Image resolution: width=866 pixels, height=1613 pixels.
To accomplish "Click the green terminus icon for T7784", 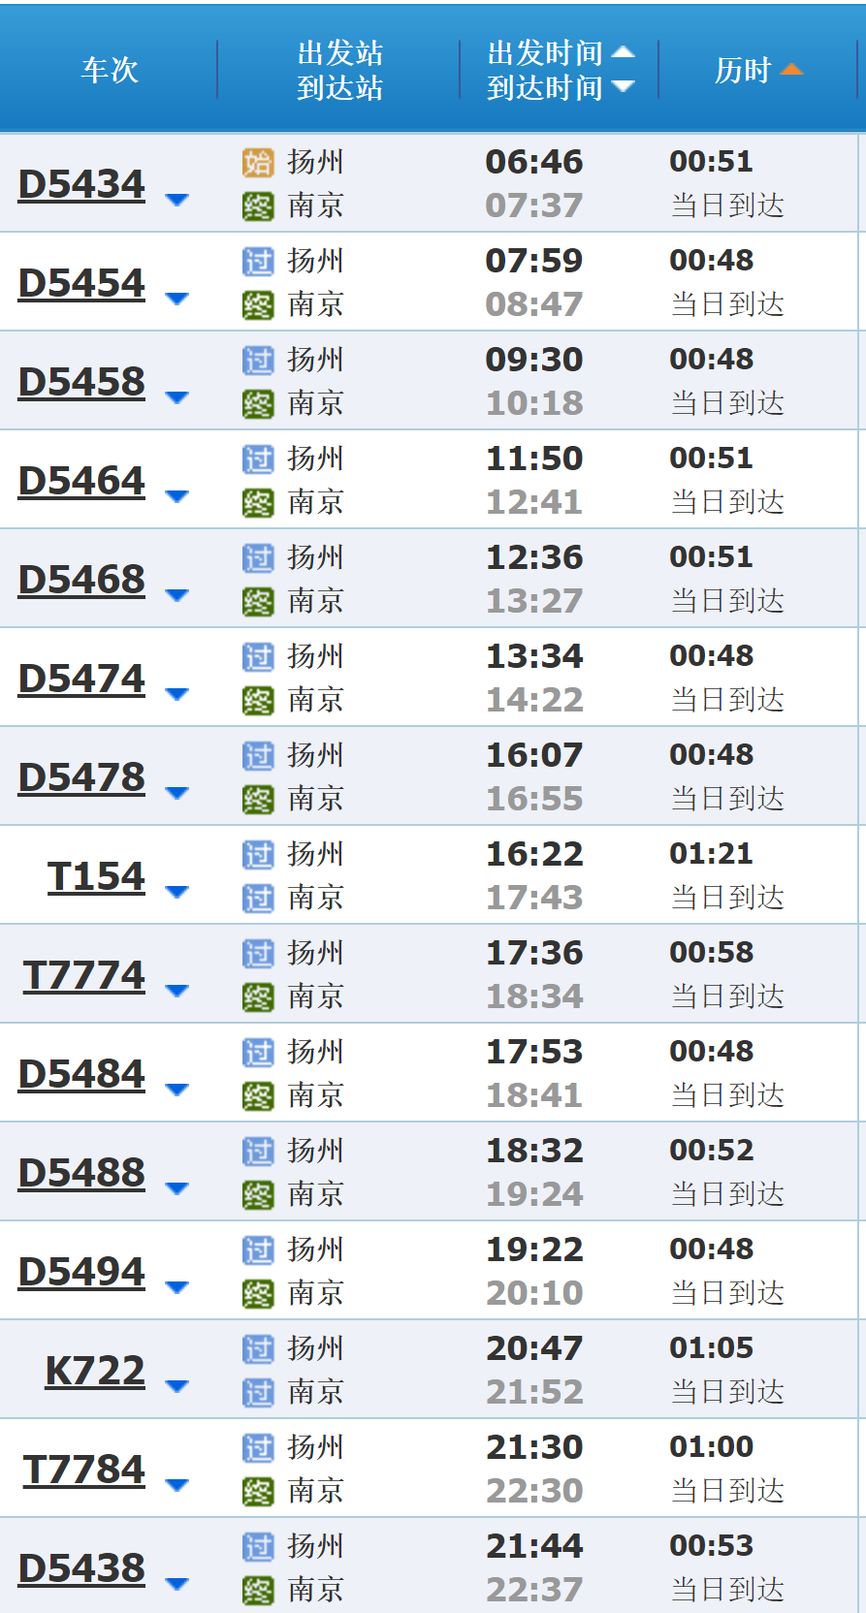I will [257, 1492].
